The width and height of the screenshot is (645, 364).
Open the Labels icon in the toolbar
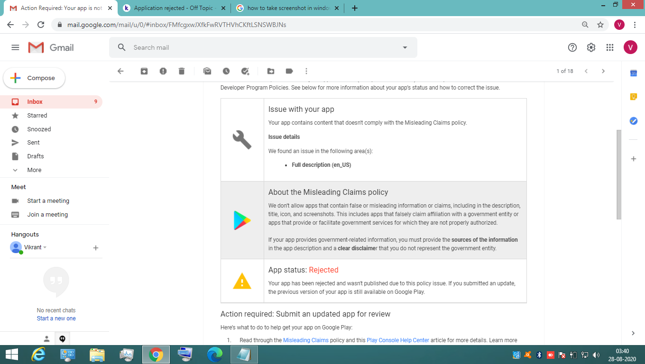pos(289,71)
